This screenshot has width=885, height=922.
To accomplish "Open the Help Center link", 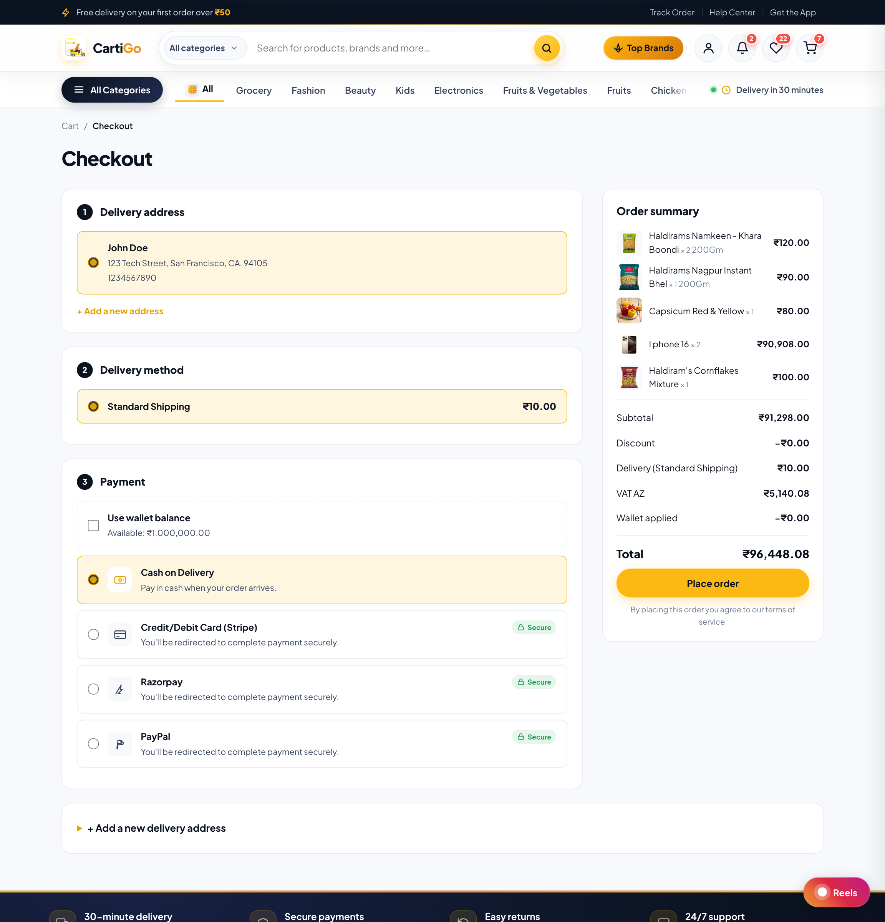I will [x=732, y=13].
